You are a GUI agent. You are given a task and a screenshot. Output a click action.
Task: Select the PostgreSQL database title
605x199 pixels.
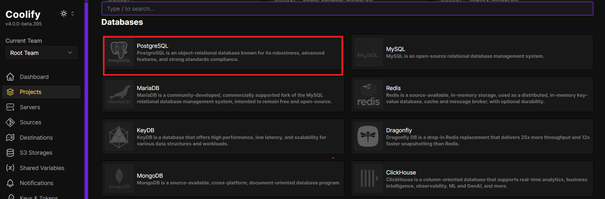pyautogui.click(x=152, y=46)
